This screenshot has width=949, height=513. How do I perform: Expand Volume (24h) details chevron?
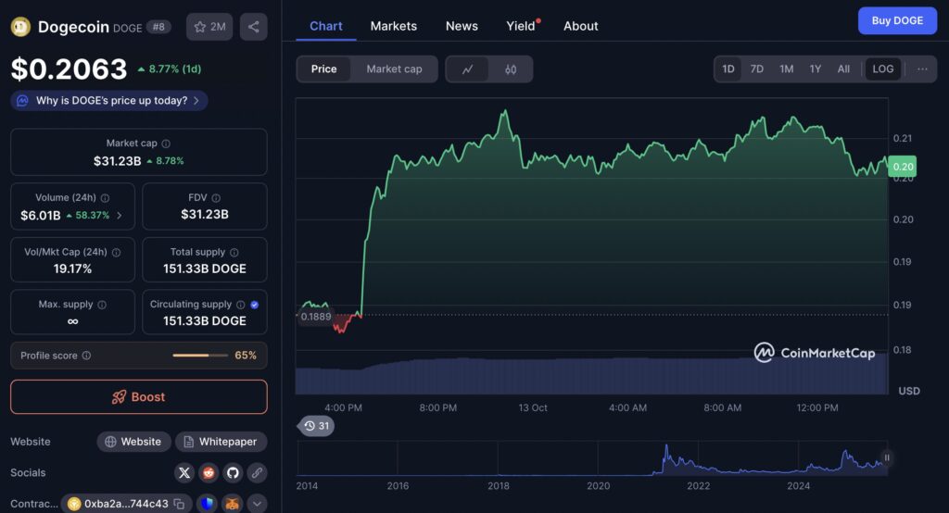pyautogui.click(x=120, y=216)
